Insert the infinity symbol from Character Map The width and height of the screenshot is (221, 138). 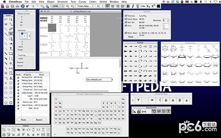tap(152, 100)
